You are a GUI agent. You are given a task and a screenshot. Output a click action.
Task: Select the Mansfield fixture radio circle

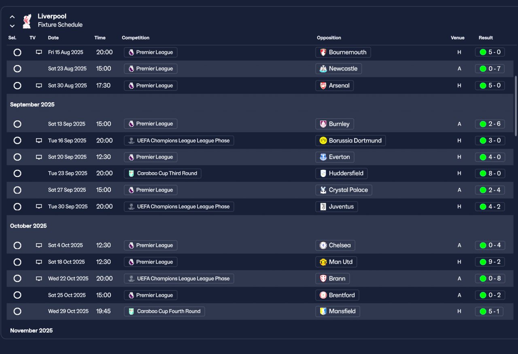click(x=17, y=311)
